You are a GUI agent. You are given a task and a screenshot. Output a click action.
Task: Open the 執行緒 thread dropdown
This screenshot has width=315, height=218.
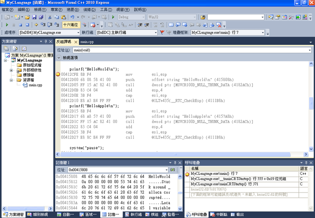156,33
